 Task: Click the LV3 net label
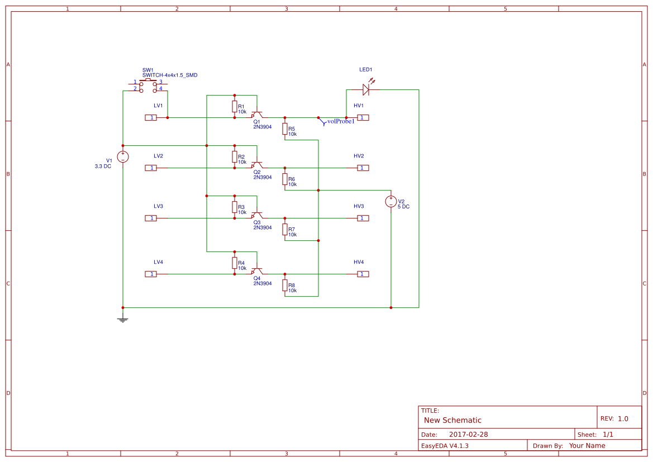click(159, 206)
